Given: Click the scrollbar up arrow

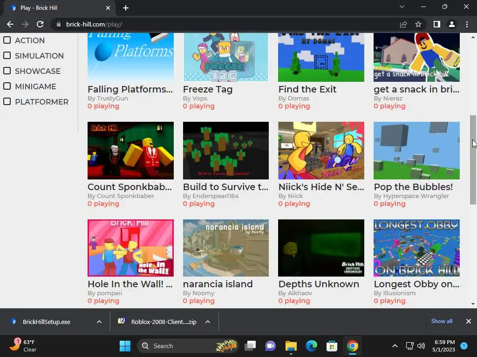Looking at the screenshot, I should (473, 37).
